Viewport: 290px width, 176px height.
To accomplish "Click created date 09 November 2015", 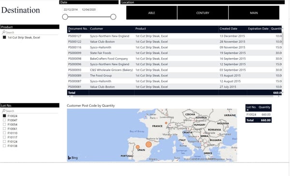I will 232,47.
